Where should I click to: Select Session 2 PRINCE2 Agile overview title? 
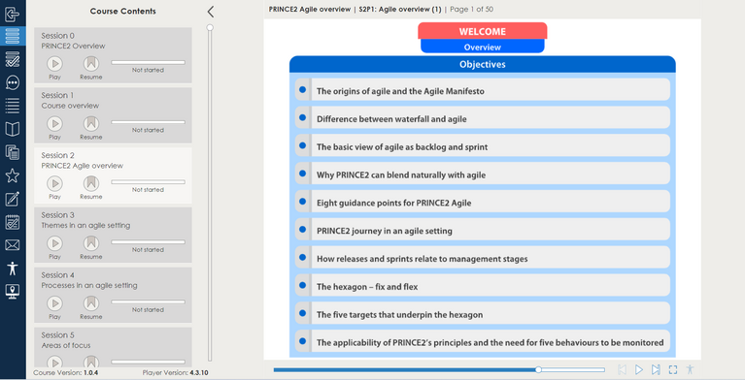click(83, 166)
